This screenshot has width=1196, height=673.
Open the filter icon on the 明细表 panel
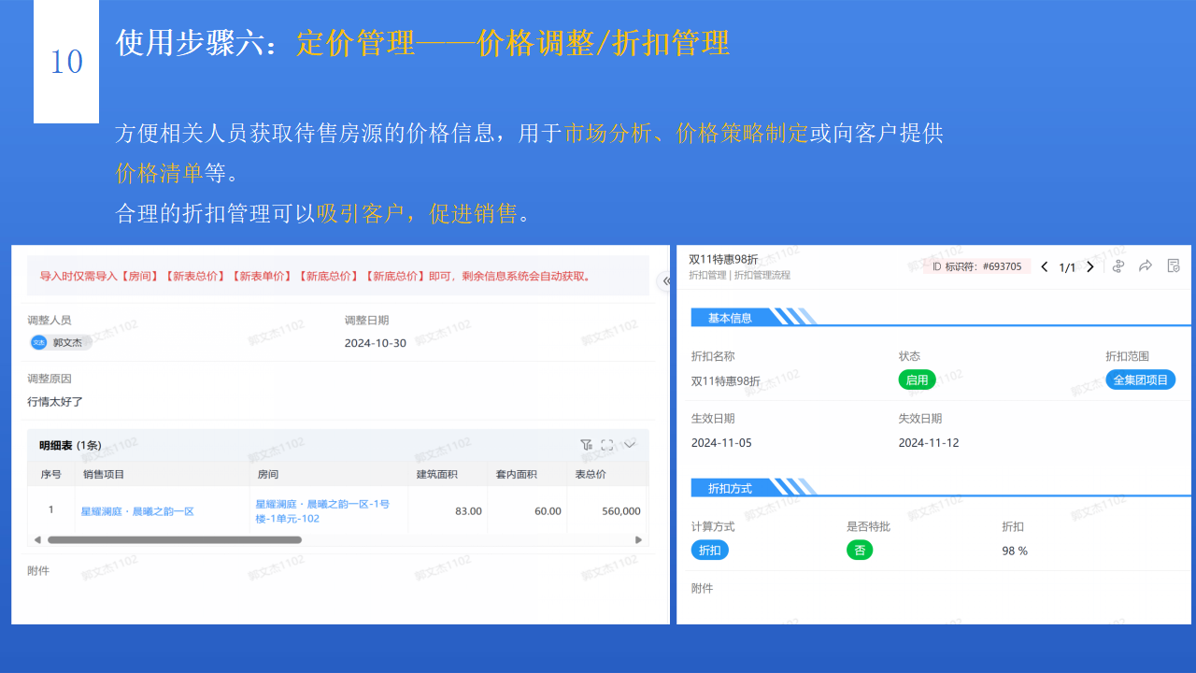[x=586, y=445]
